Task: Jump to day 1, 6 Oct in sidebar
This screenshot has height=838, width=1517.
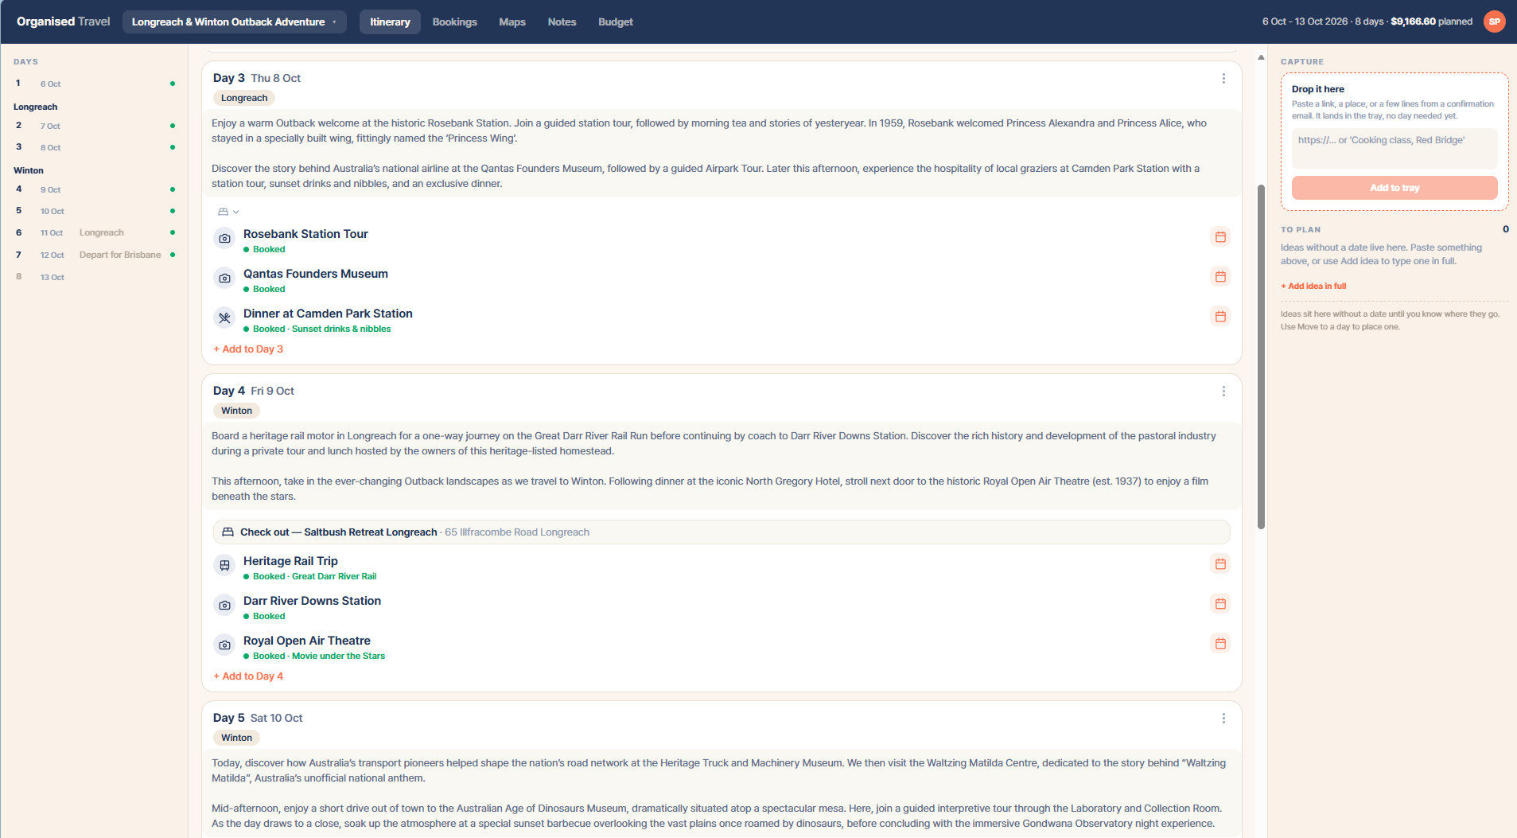Action: pos(94,84)
